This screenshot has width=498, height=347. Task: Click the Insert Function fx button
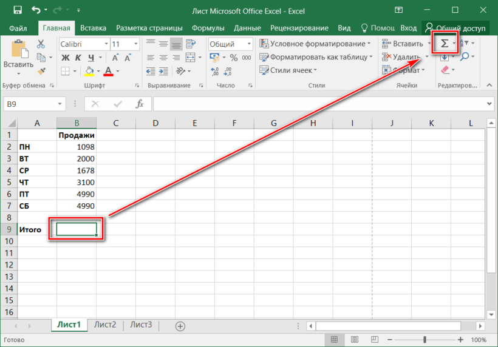(x=140, y=104)
